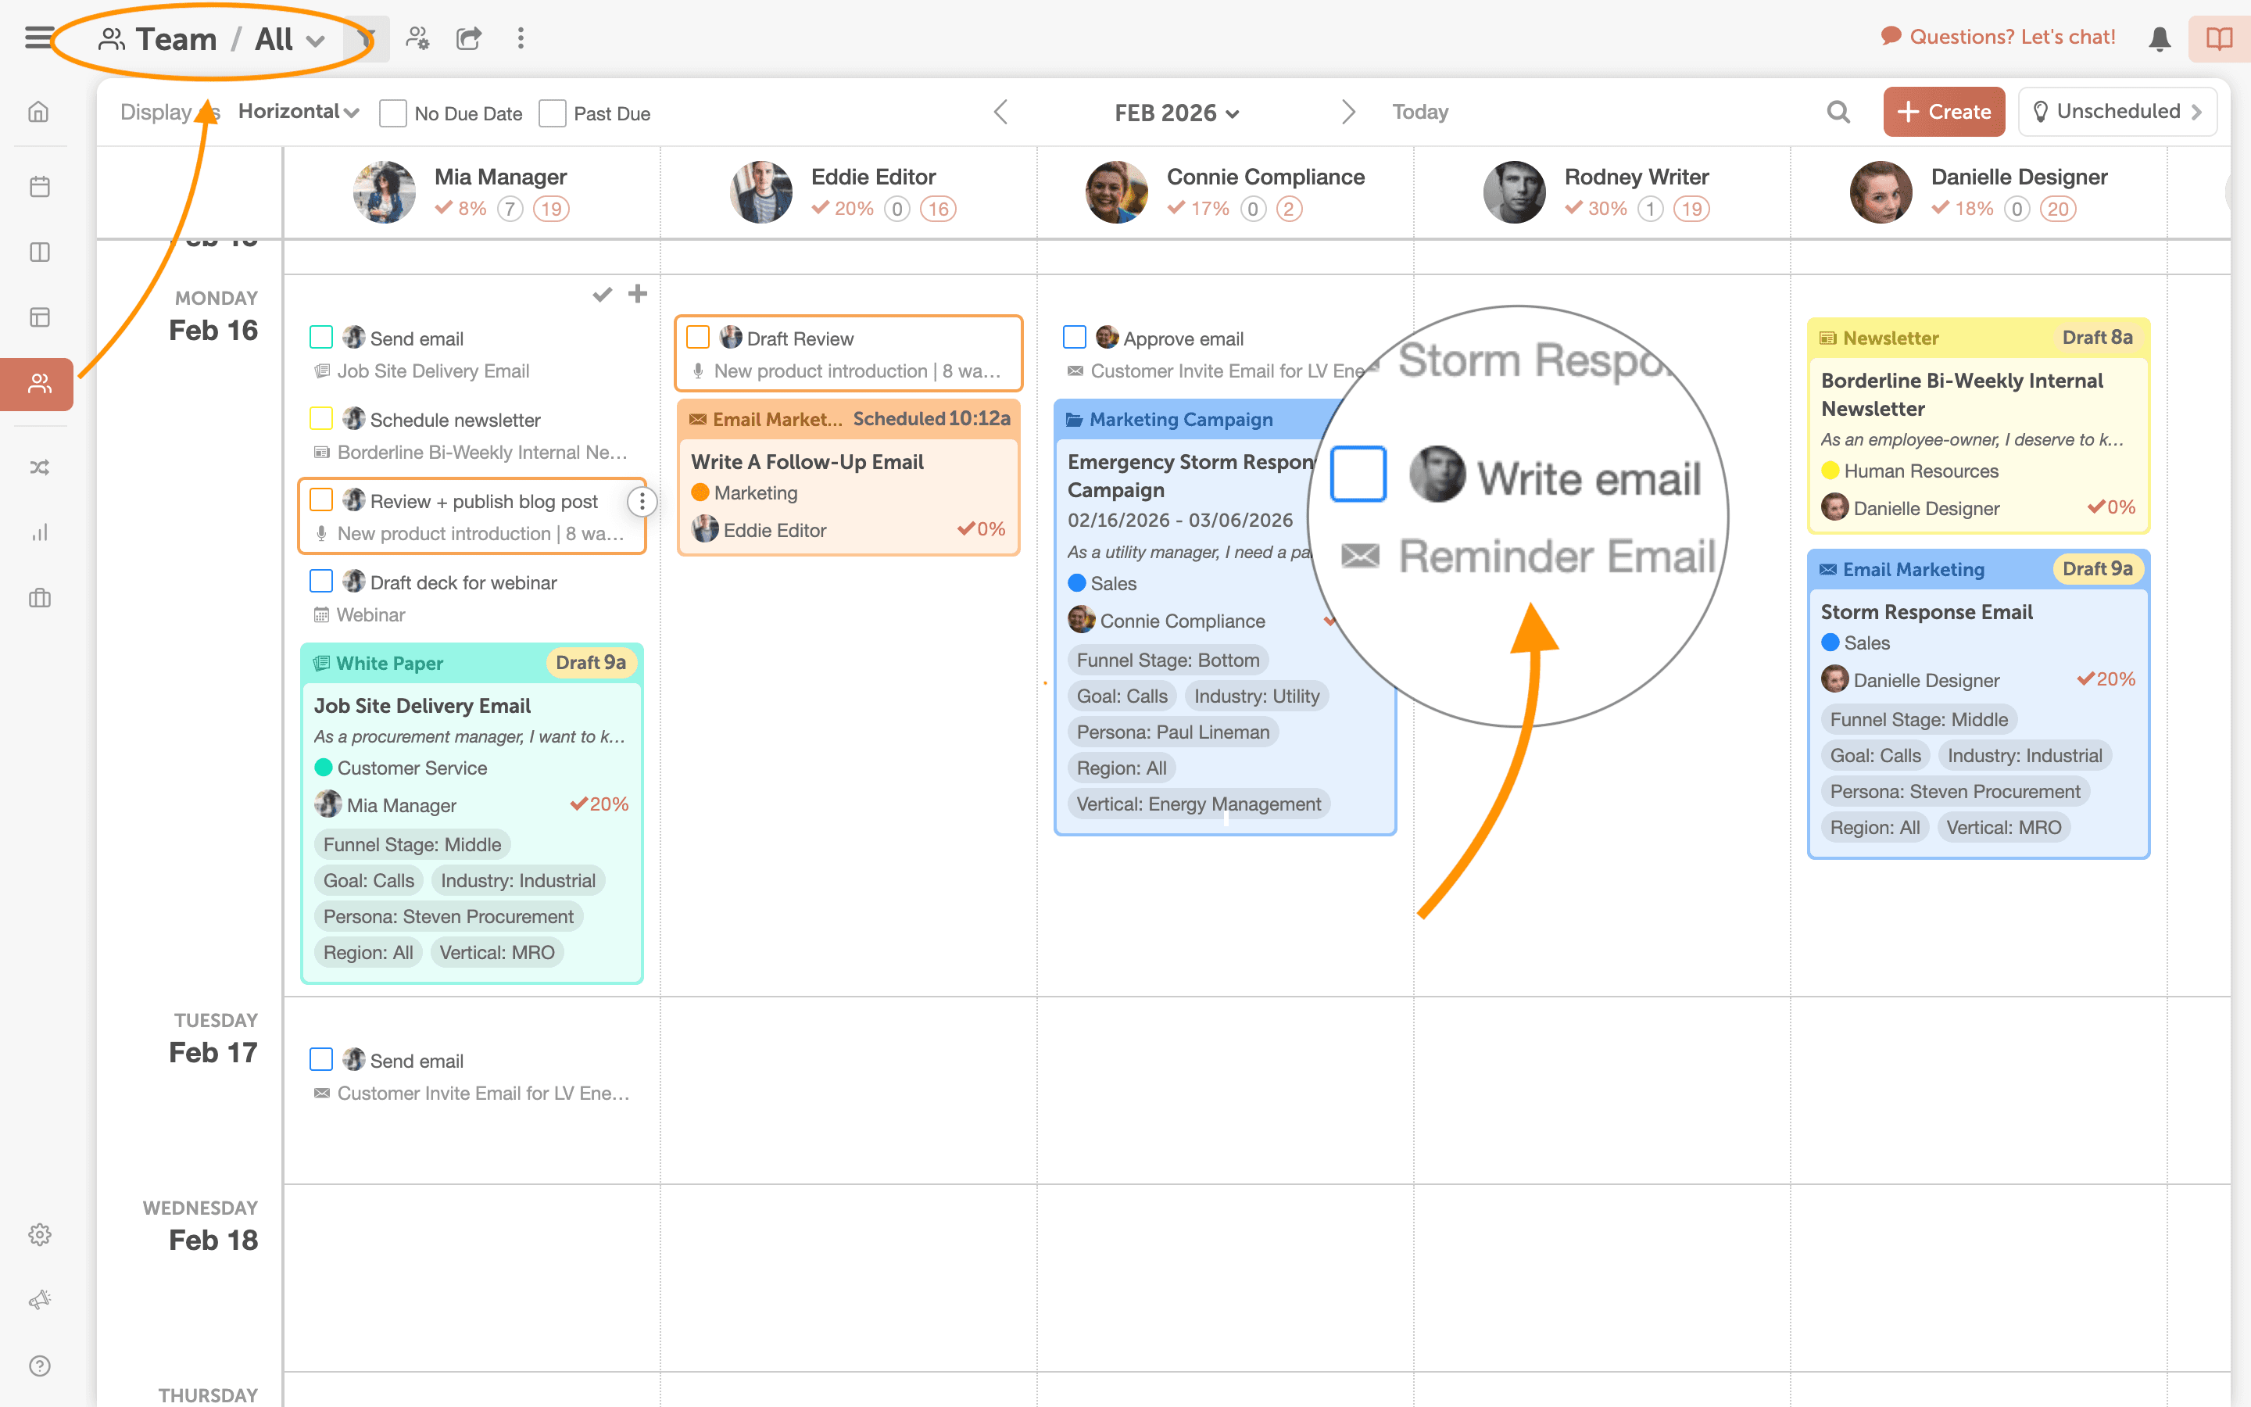Open the calendar view in sidebar
The height and width of the screenshot is (1407, 2251).
(39, 186)
